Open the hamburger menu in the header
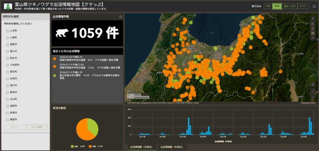The width and height of the screenshot is (319, 151). click(x=314, y=6)
